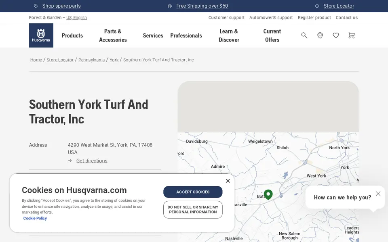Click the Davidsburg label on the map
388x242 pixels.
click(197, 141)
